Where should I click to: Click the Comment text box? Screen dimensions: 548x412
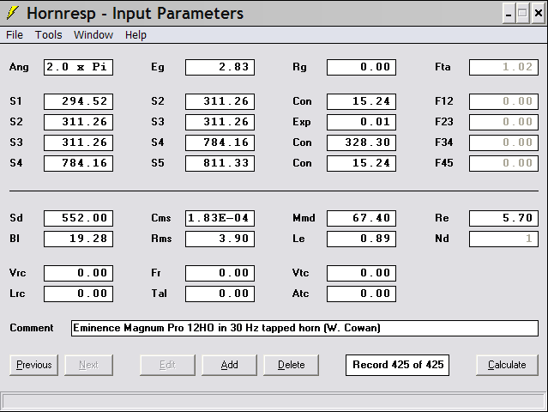pos(304,329)
